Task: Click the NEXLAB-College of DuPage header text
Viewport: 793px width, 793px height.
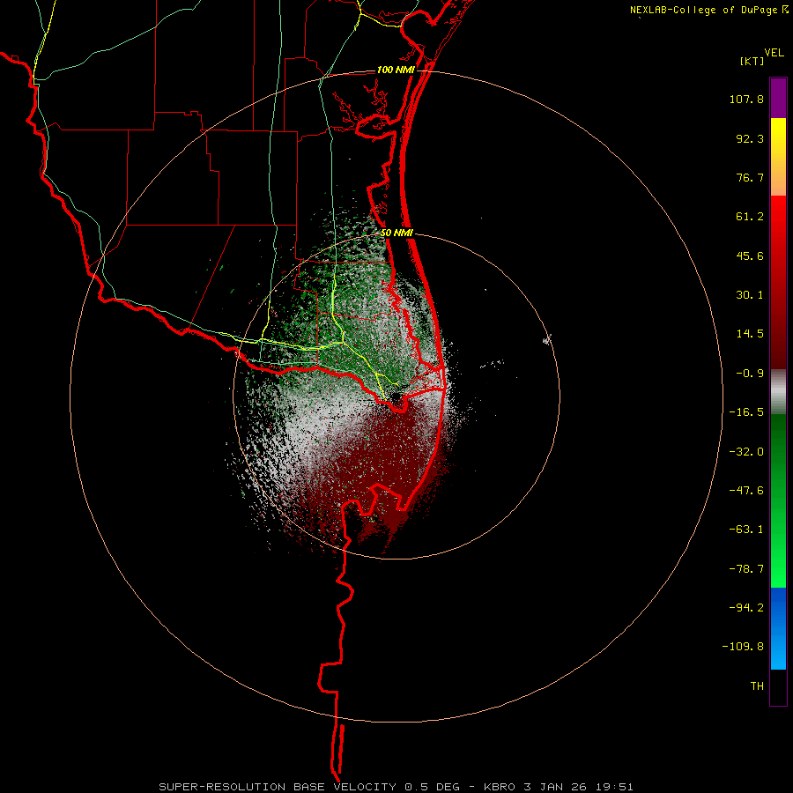Action: point(704,10)
